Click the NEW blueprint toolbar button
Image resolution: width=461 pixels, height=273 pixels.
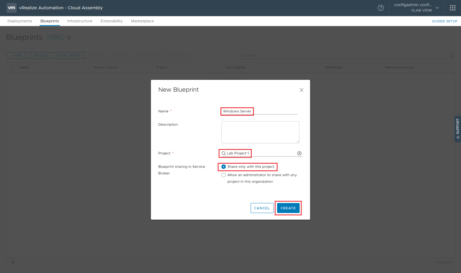(16, 55)
